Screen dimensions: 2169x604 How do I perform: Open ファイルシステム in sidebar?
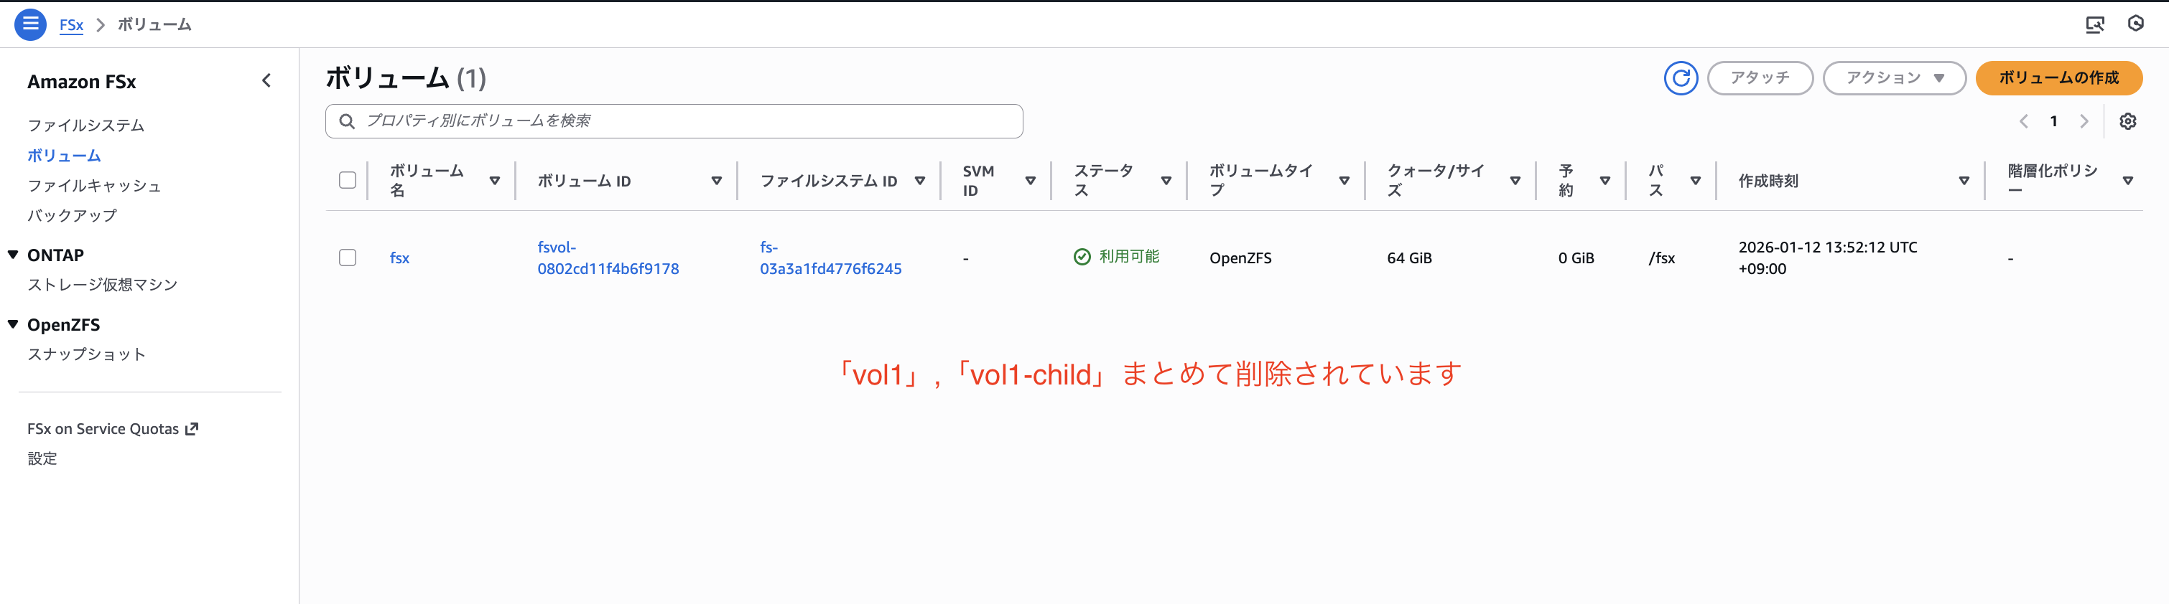coord(86,126)
